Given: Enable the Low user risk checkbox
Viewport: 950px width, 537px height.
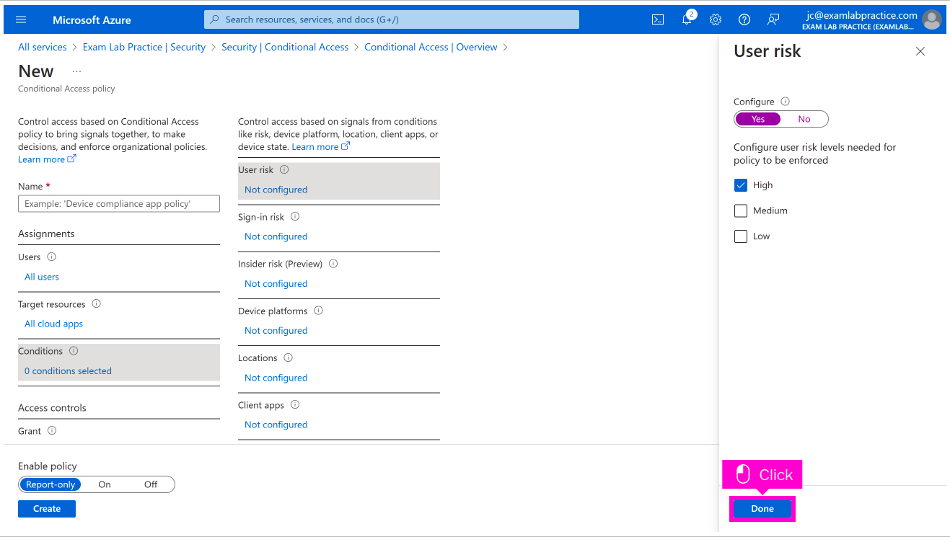Looking at the screenshot, I should pyautogui.click(x=741, y=236).
